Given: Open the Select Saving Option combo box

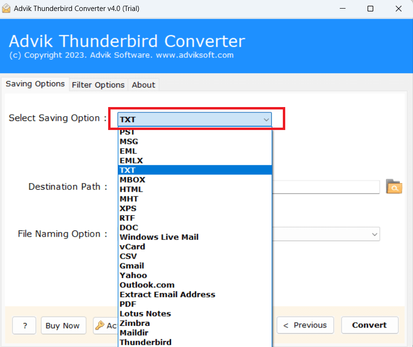Looking at the screenshot, I should 195,119.
